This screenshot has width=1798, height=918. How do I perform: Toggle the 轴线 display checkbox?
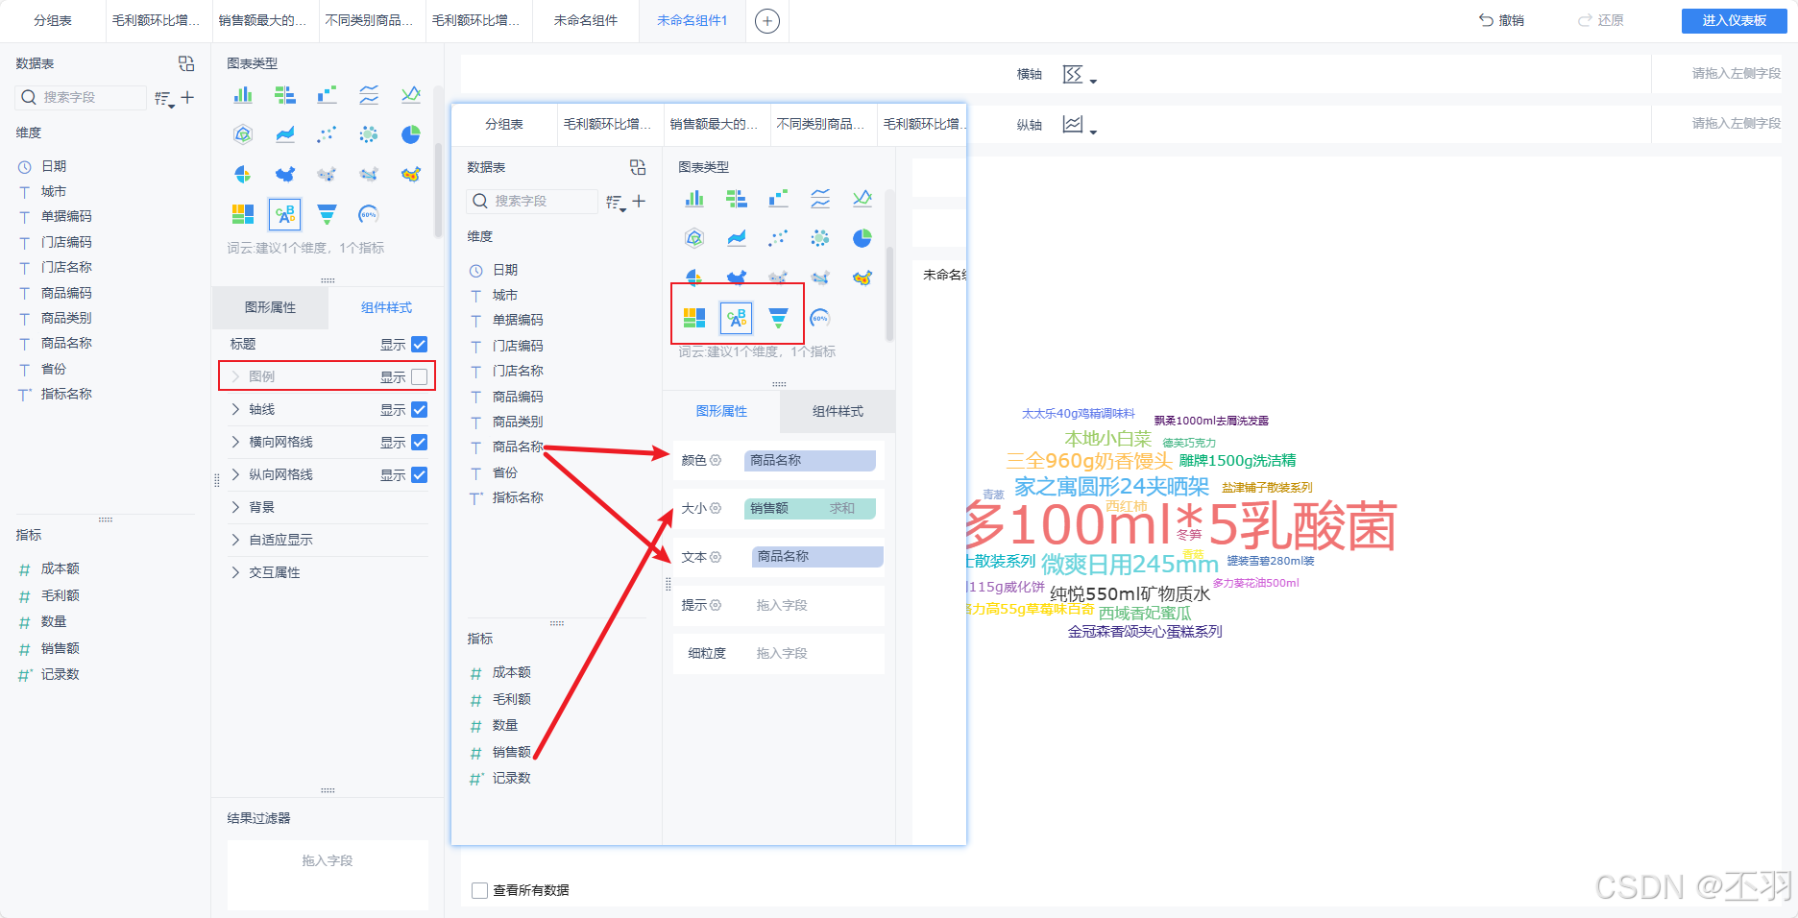420,409
